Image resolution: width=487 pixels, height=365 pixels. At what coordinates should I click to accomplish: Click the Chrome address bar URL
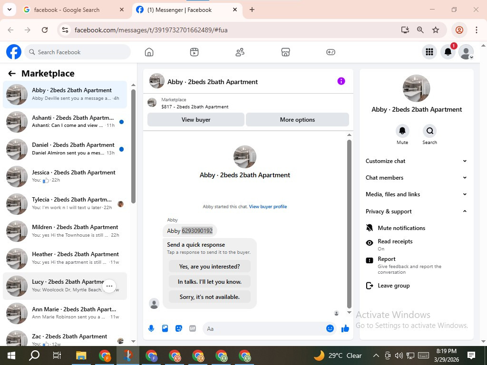(x=151, y=30)
